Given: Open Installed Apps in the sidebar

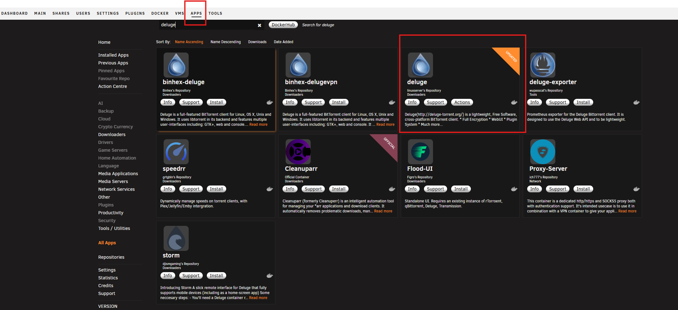Looking at the screenshot, I should (113, 55).
